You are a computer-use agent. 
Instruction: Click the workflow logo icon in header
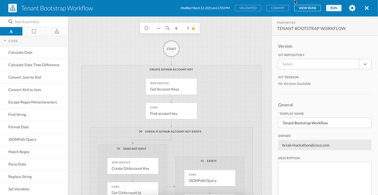(x=12, y=8)
